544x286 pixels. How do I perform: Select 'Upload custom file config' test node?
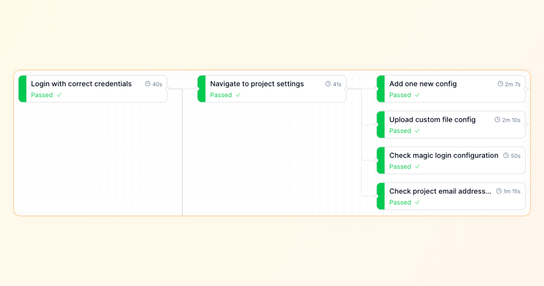(432, 120)
